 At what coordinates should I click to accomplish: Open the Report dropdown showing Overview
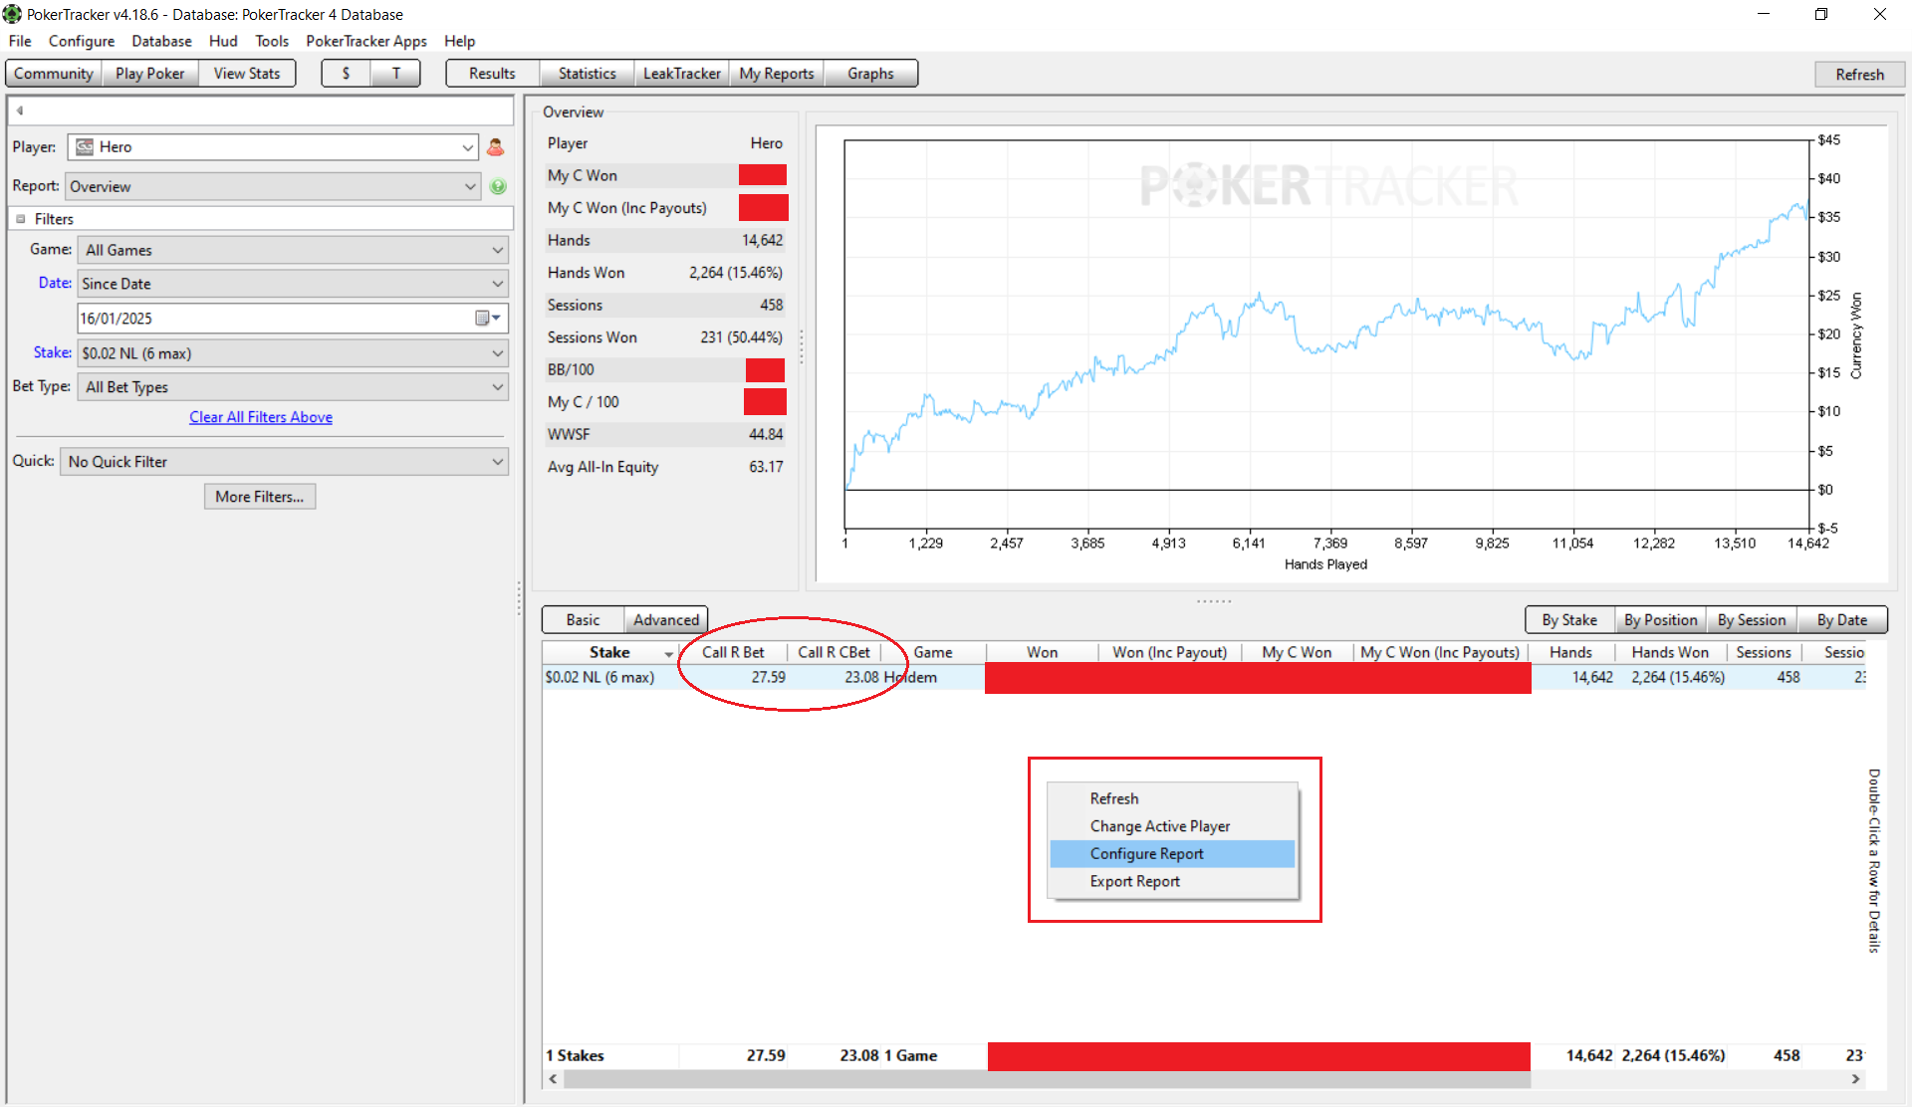pos(273,186)
